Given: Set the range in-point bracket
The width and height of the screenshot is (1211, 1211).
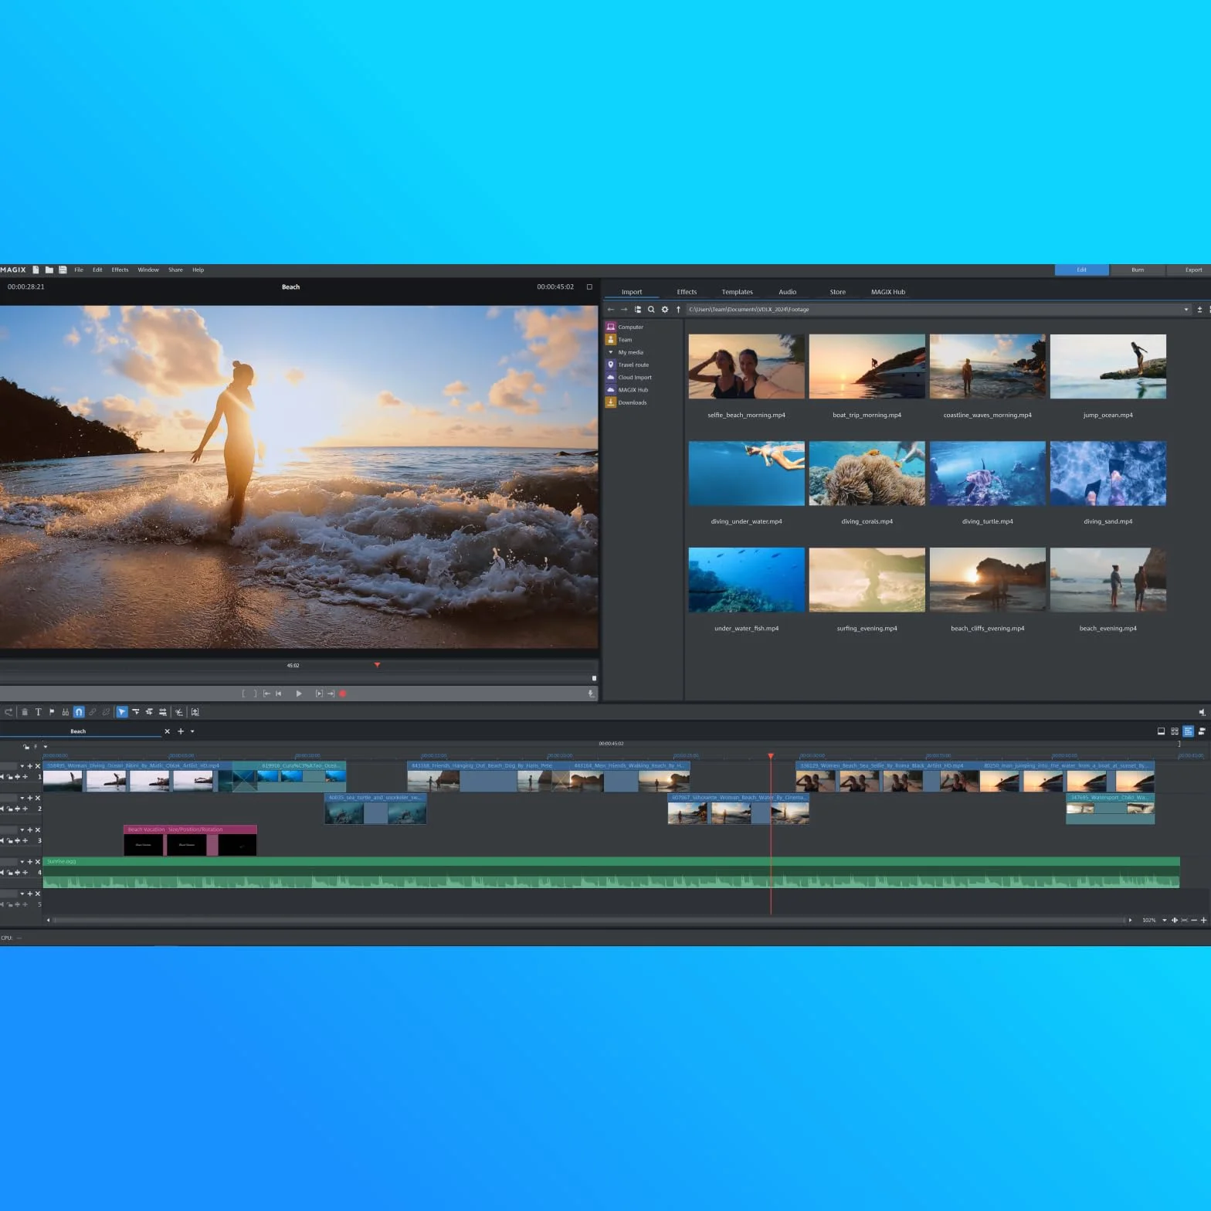Looking at the screenshot, I should (x=243, y=694).
